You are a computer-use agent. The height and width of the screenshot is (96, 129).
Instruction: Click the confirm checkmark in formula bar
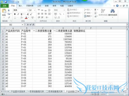30,25
